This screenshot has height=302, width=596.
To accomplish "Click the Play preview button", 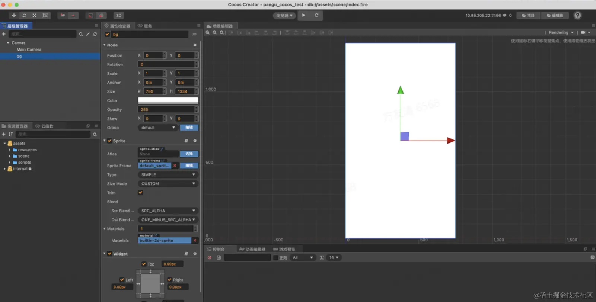I will pos(304,15).
